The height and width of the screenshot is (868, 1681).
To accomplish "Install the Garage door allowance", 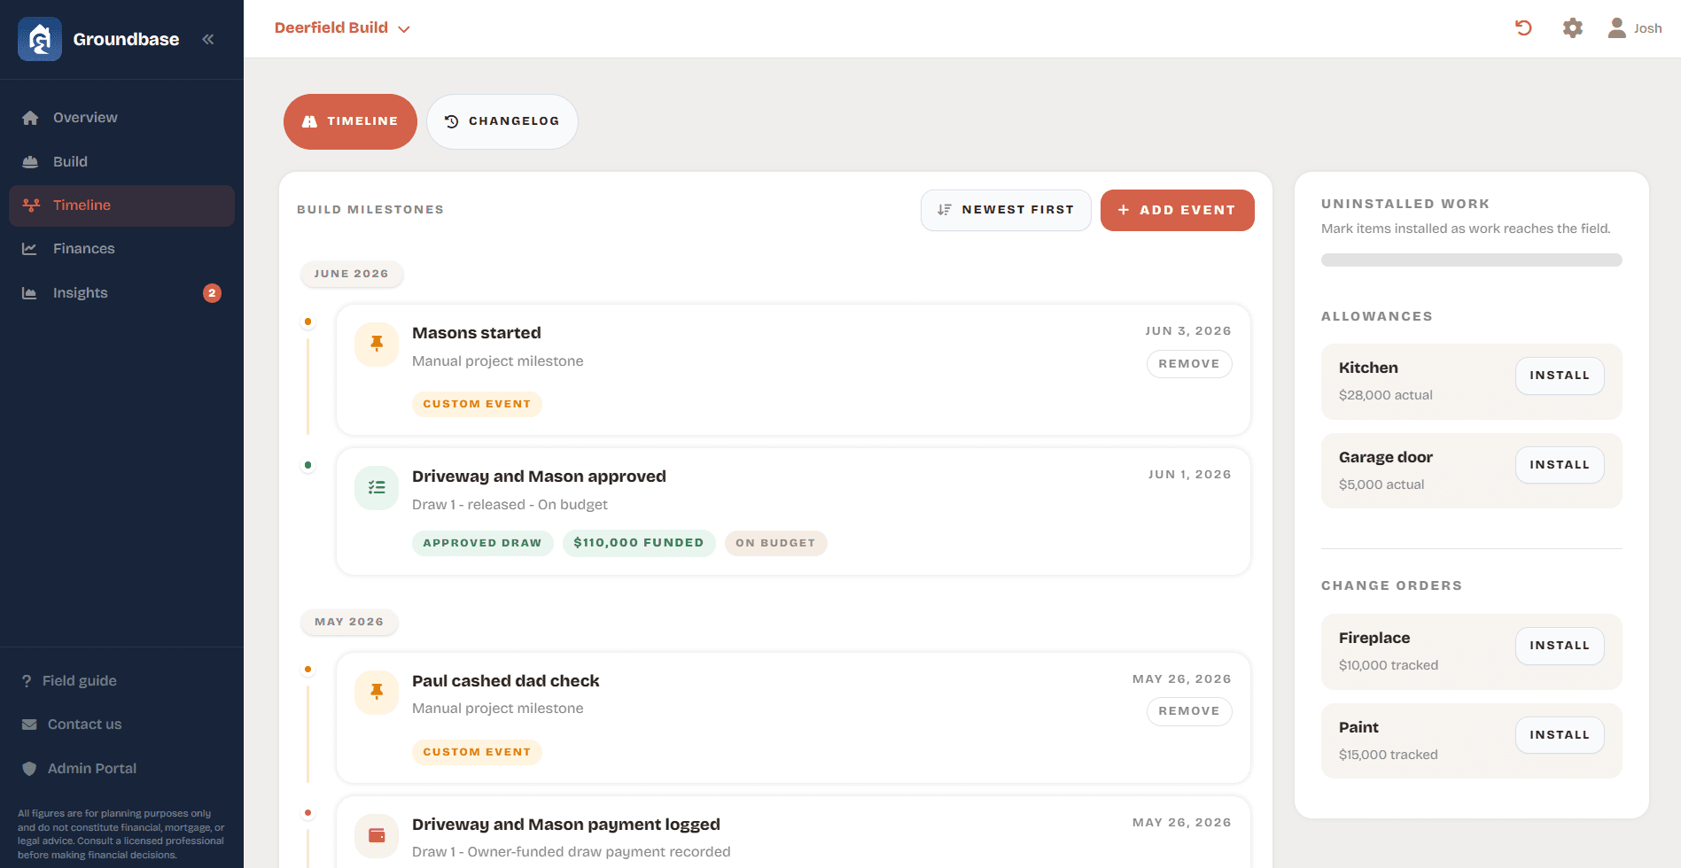I will point(1560,465).
